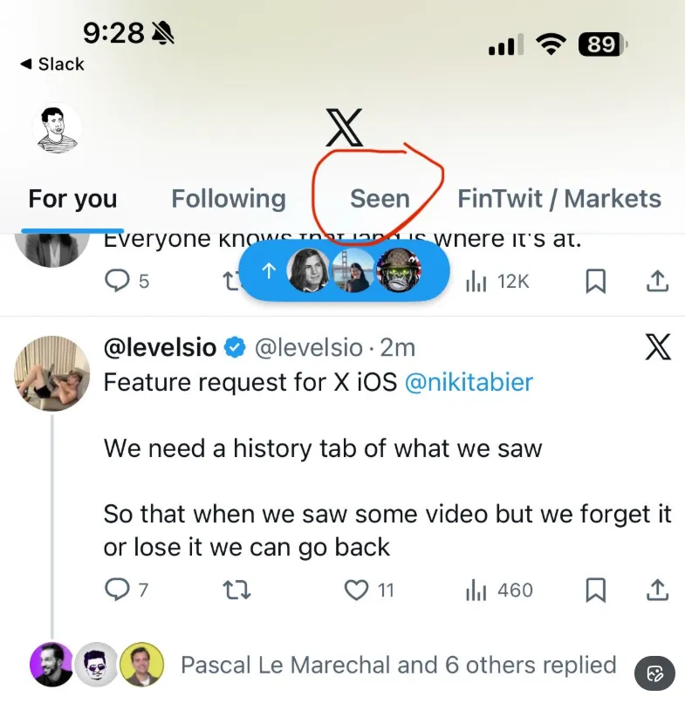The height and width of the screenshot is (703, 685).
Task: Tap the reply icon on levelsio's post
Action: pyautogui.click(x=117, y=590)
